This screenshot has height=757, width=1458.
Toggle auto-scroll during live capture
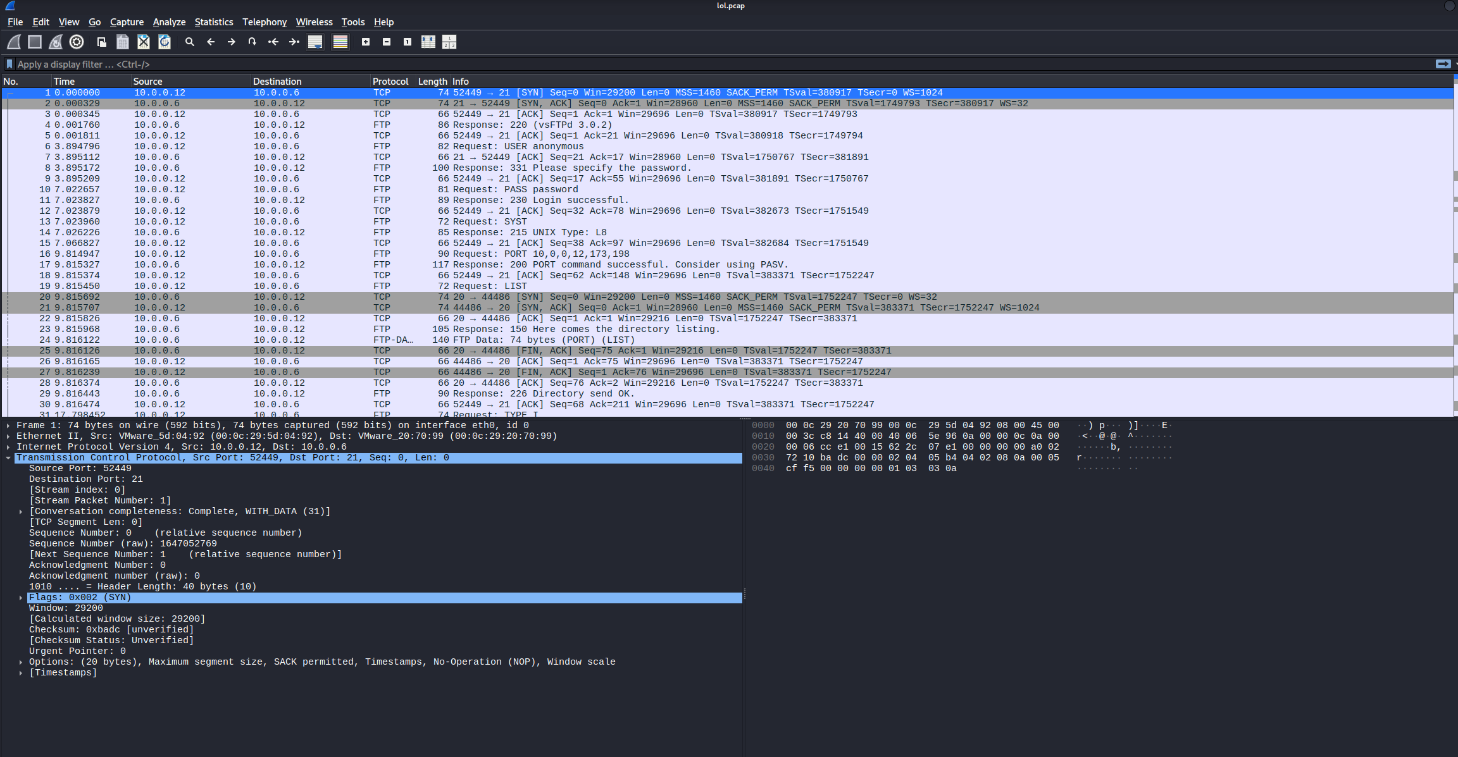pyautogui.click(x=315, y=42)
